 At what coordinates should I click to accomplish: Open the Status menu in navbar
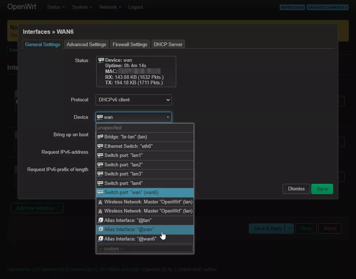click(56, 7)
